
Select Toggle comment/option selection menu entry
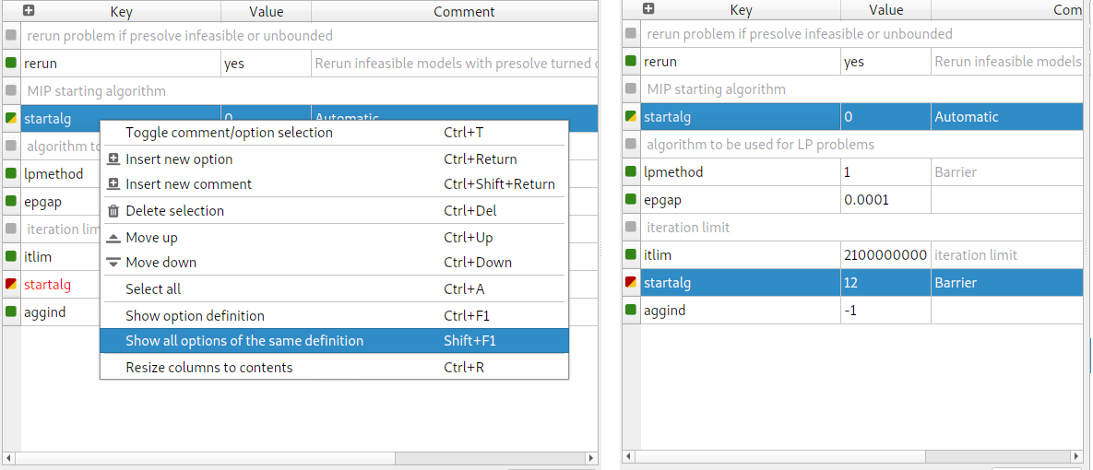pyautogui.click(x=229, y=133)
